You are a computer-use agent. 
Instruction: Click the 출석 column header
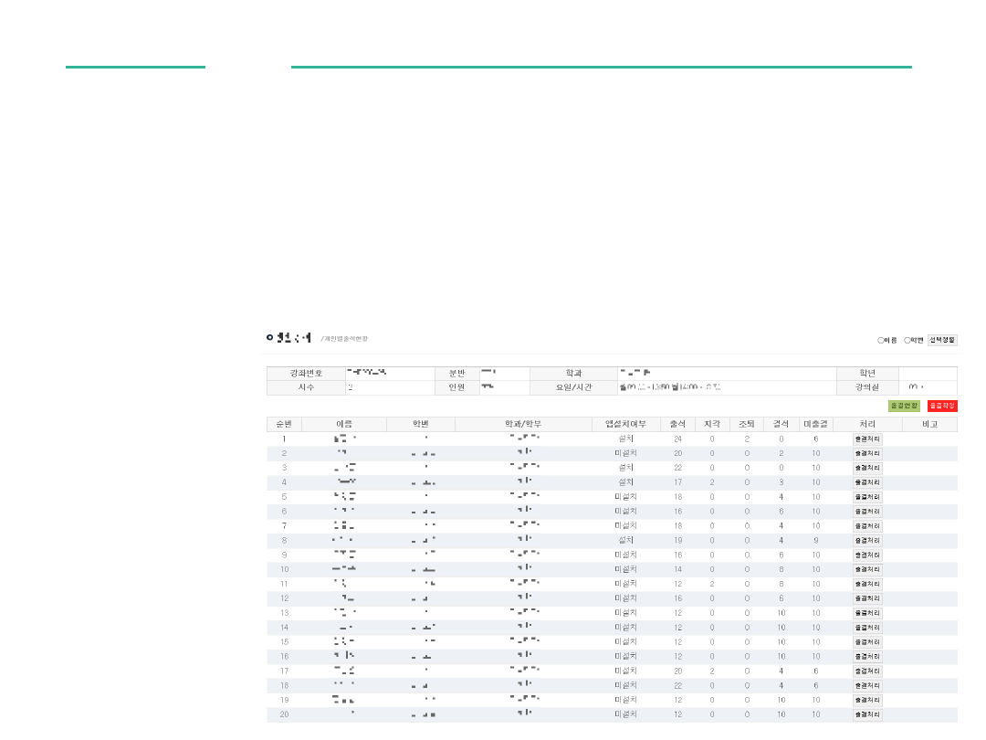[x=677, y=424]
